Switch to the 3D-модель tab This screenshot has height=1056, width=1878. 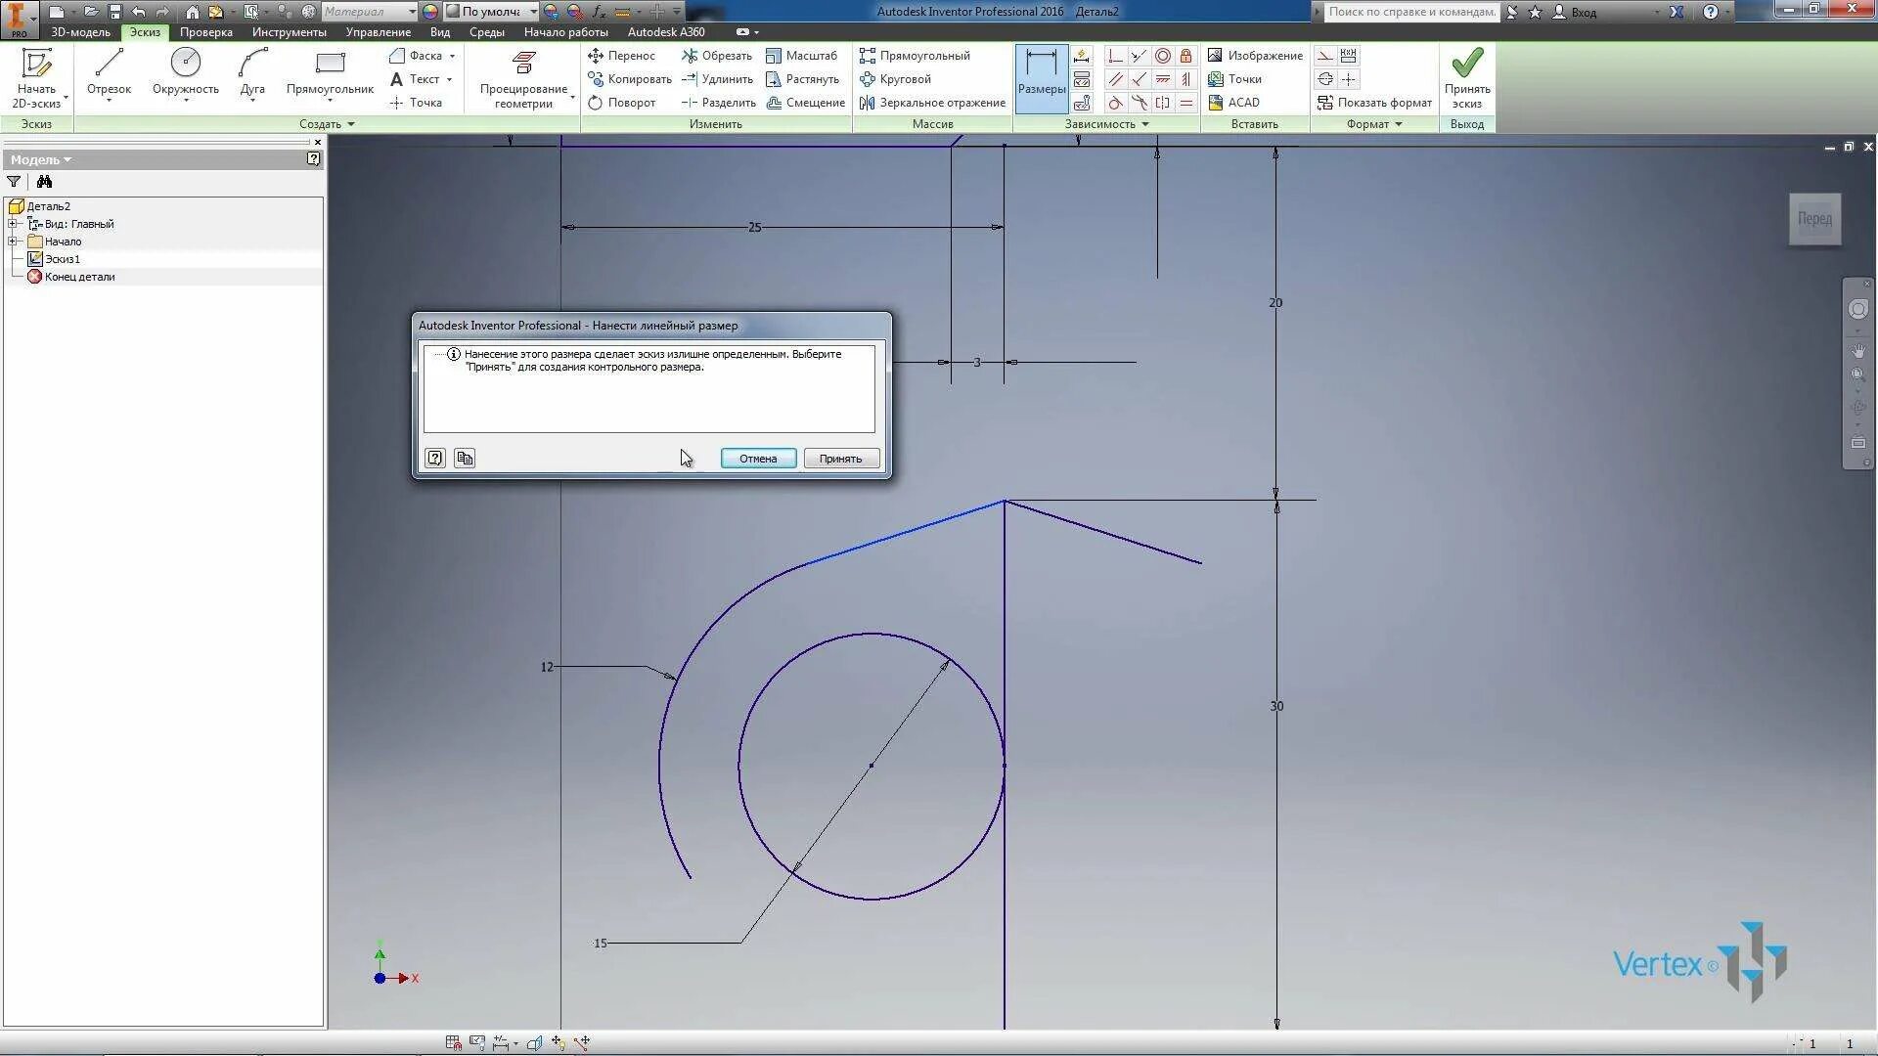80,32
